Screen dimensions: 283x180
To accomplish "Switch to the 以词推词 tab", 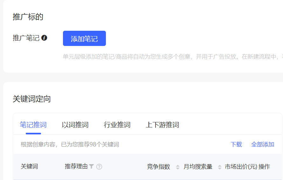I will pos(75,125).
